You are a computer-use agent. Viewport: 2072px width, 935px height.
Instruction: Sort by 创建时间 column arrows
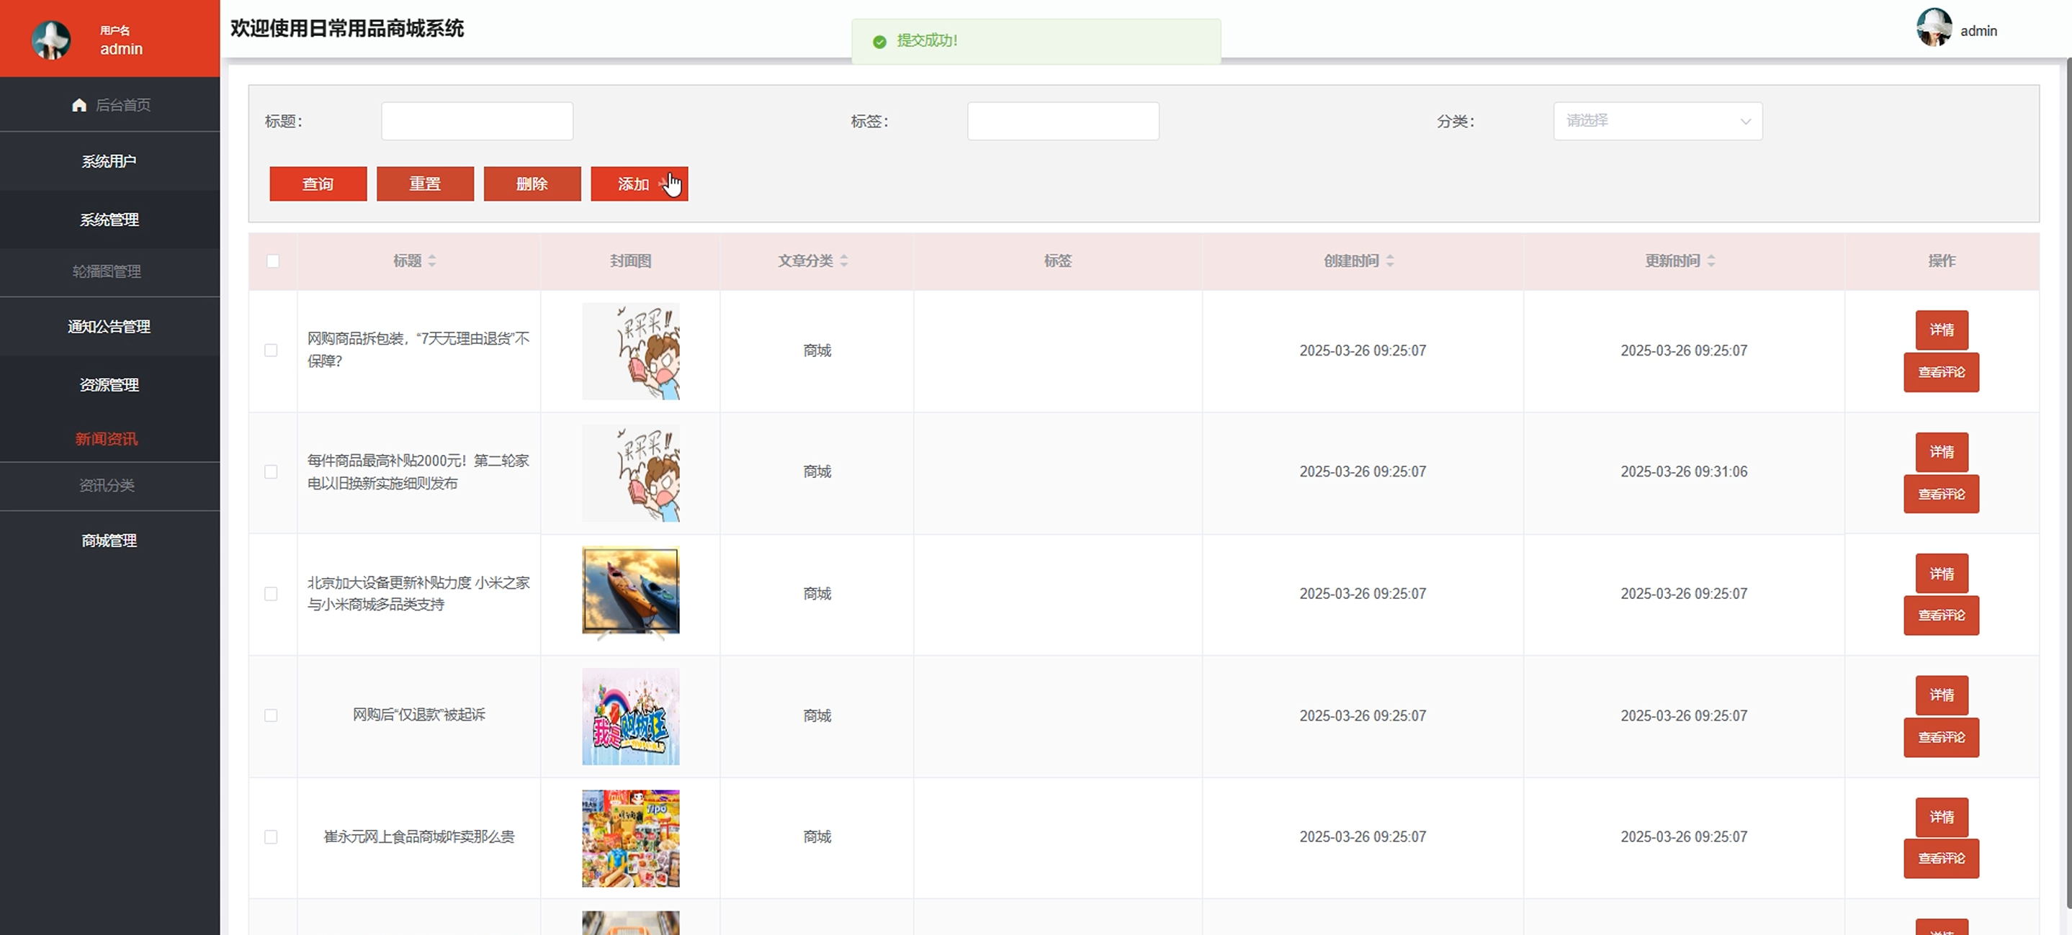click(1390, 261)
